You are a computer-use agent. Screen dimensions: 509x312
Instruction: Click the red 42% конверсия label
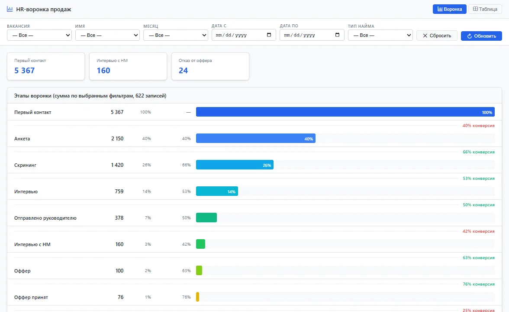pos(479,231)
